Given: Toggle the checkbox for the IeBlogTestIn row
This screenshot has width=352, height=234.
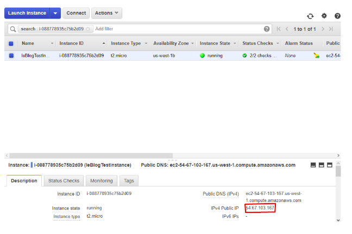Looking at the screenshot, I should click(x=11, y=56).
